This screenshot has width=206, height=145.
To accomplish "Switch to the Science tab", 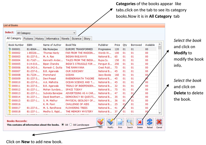I will (76, 38).
